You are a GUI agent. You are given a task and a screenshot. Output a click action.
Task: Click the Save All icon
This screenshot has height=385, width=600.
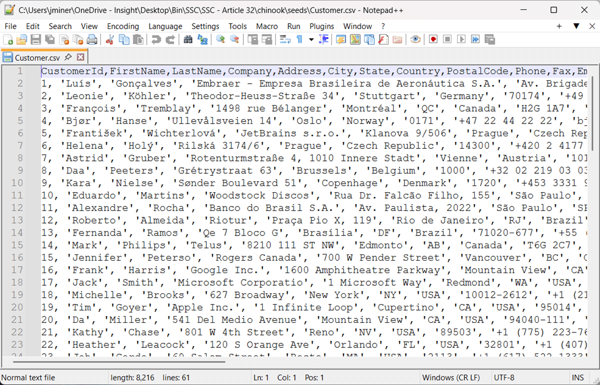coord(50,39)
